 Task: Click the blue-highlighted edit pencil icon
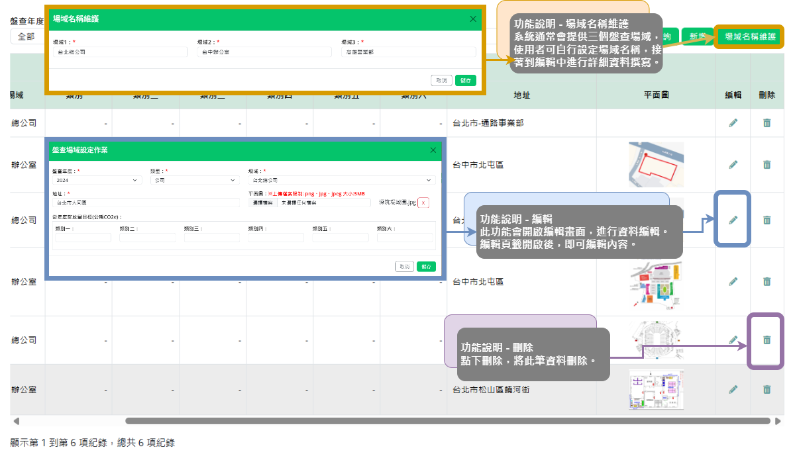click(x=733, y=220)
